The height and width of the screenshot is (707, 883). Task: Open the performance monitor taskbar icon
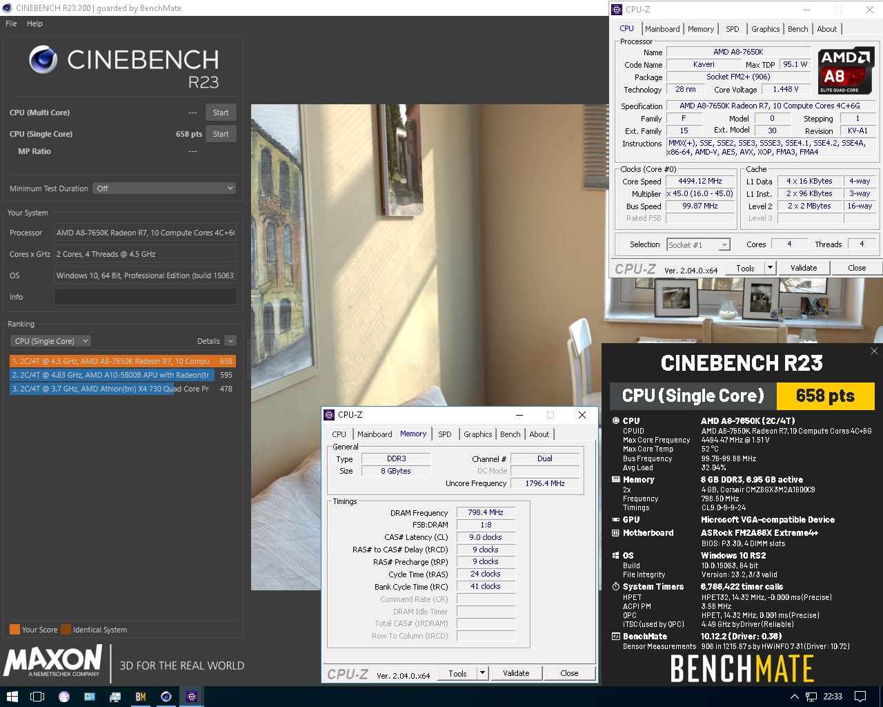point(115,697)
